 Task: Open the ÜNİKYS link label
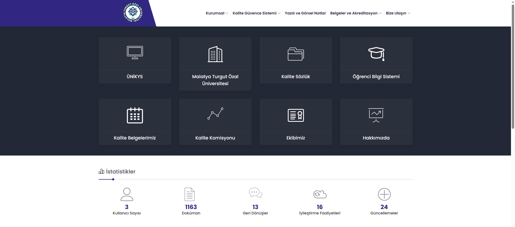(x=135, y=77)
